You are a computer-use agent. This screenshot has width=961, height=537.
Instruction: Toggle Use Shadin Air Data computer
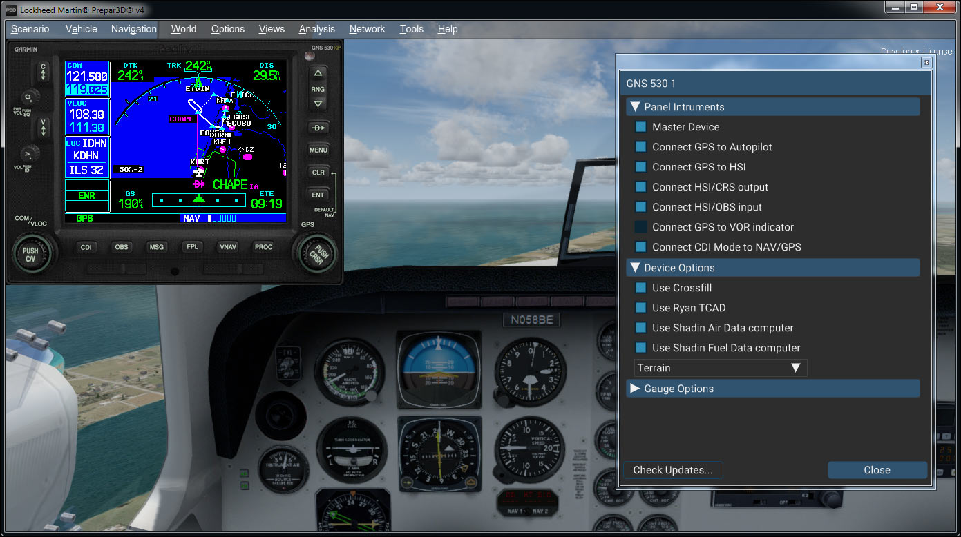(x=640, y=328)
